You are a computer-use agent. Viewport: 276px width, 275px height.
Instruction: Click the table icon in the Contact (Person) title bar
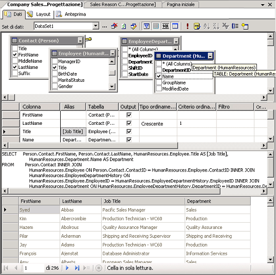click(15, 40)
